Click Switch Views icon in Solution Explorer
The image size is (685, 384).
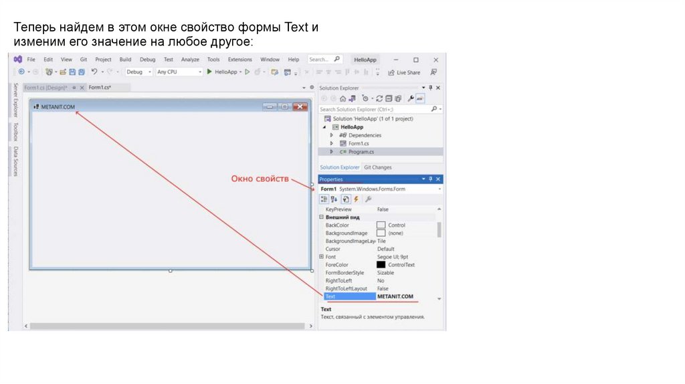pos(352,99)
